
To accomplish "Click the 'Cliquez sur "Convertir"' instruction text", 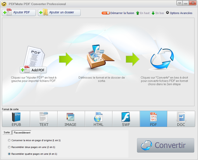I will coord(164,81).
